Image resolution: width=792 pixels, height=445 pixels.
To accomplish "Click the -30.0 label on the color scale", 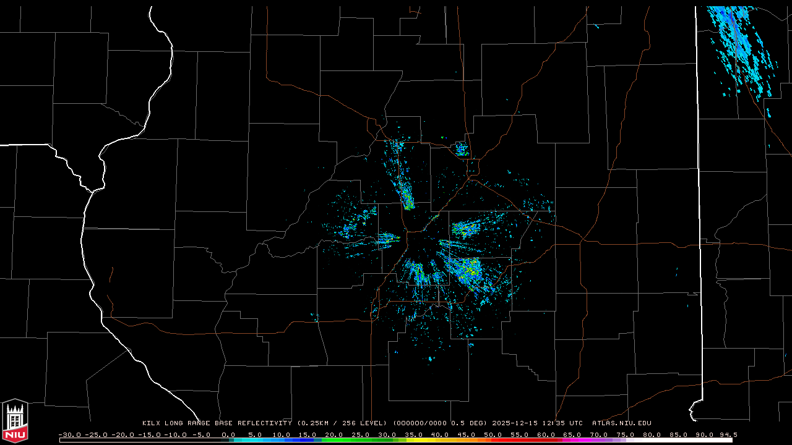I will (x=69, y=434).
